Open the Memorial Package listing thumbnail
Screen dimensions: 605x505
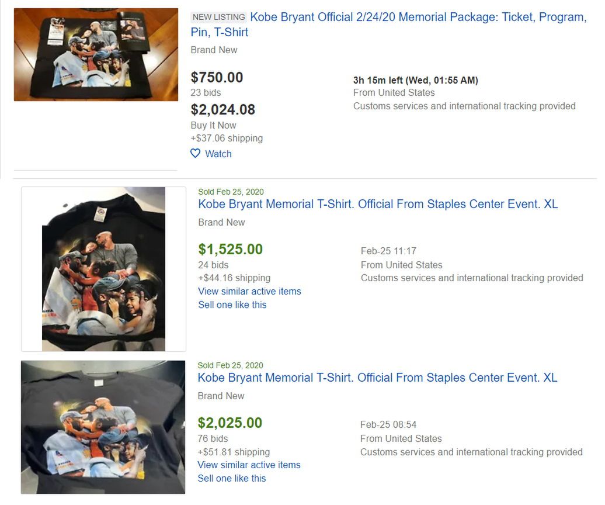[x=96, y=54]
